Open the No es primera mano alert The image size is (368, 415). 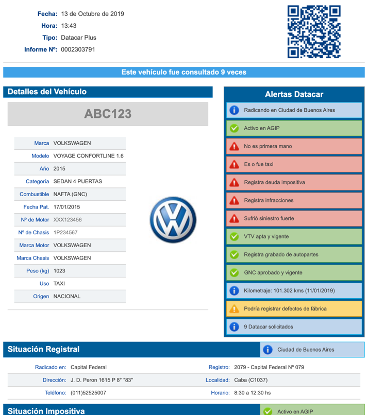tap(294, 146)
